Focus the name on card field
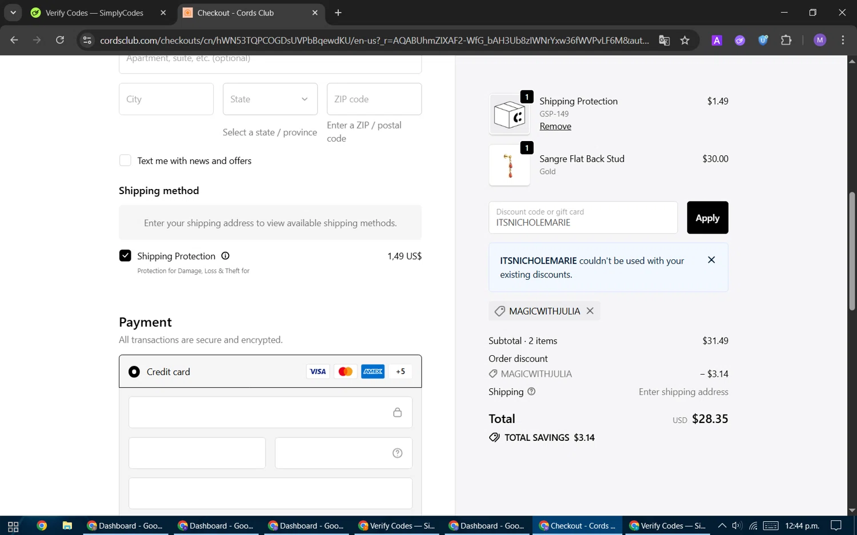857x535 pixels. [270, 493]
